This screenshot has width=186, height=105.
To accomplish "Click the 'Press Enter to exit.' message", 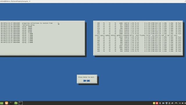I will 87,77.
